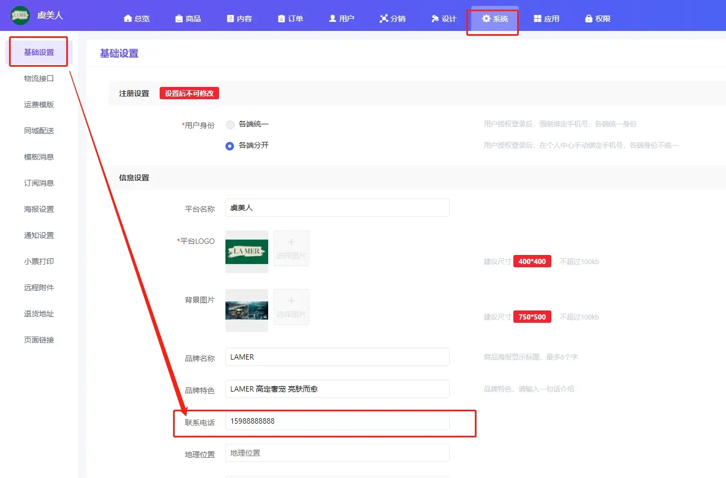Screen dimensions: 726x478
Task: Focus the 地理位置 input field
Action: pyautogui.click(x=337, y=453)
